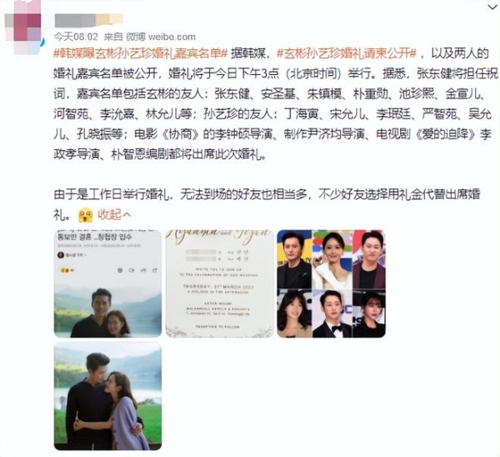Click the upward caret beside 收起

pos(127,215)
